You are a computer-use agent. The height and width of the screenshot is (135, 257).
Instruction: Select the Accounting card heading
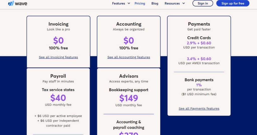tap(129, 24)
